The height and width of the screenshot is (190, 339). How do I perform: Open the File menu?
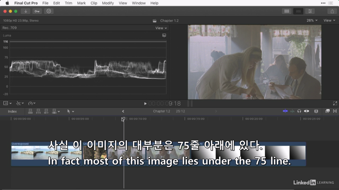tap(45, 3)
